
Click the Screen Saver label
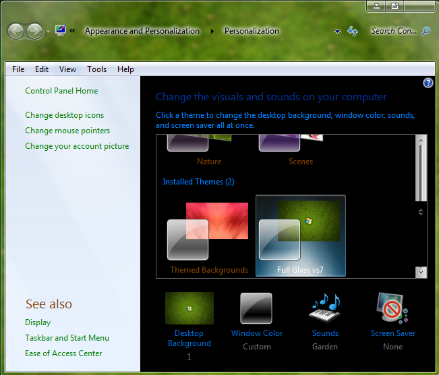point(393,333)
